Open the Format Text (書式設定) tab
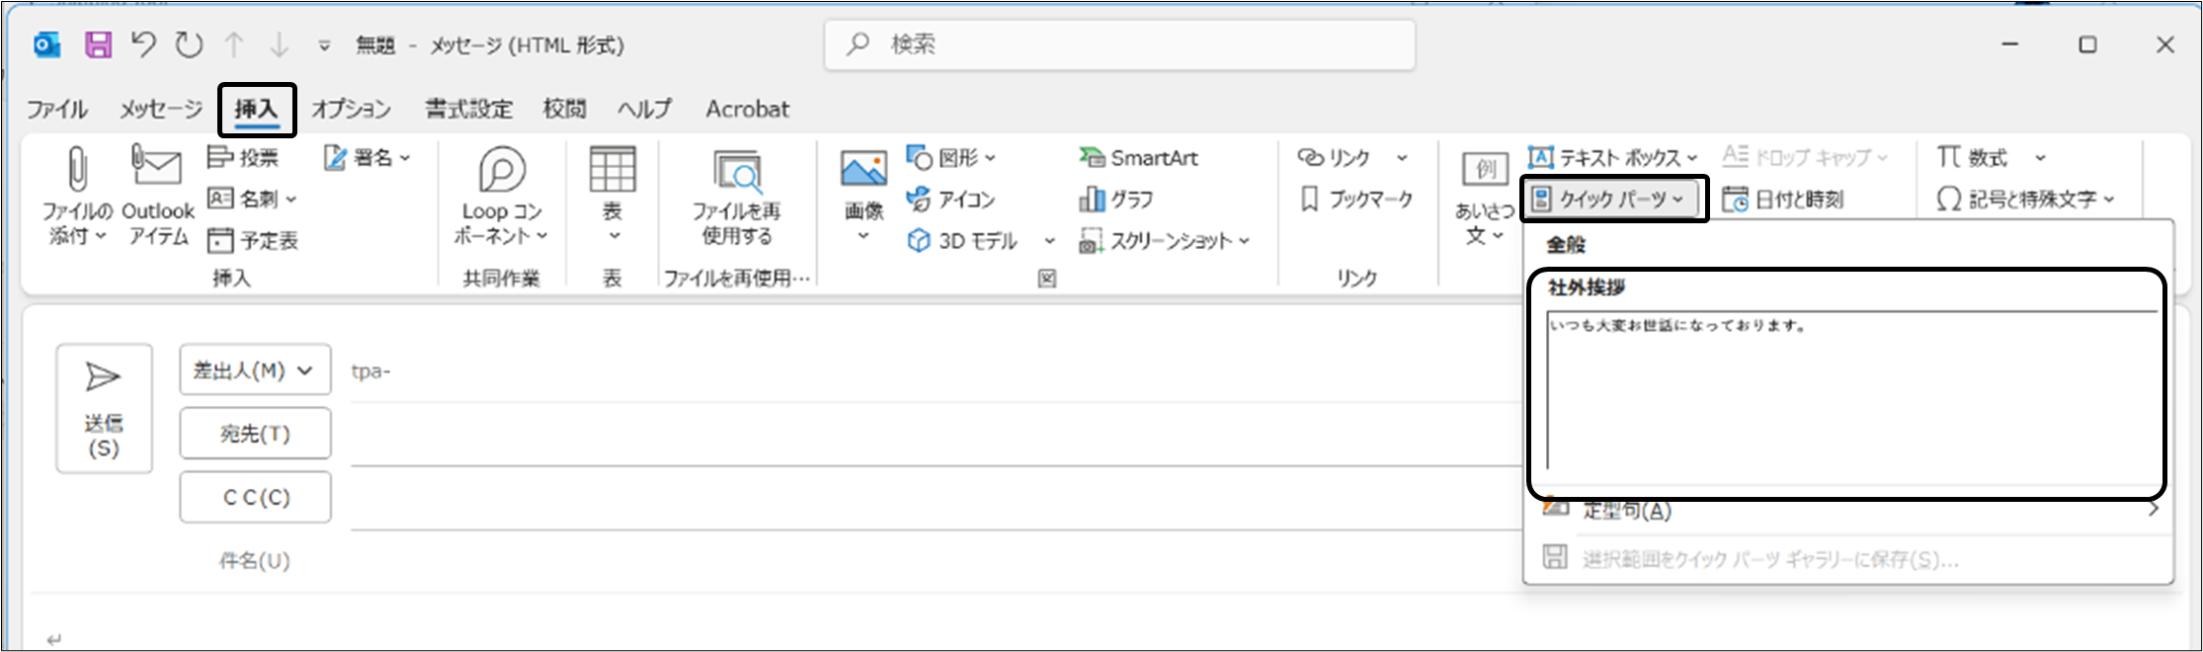The height and width of the screenshot is (652, 2203). pos(468,109)
